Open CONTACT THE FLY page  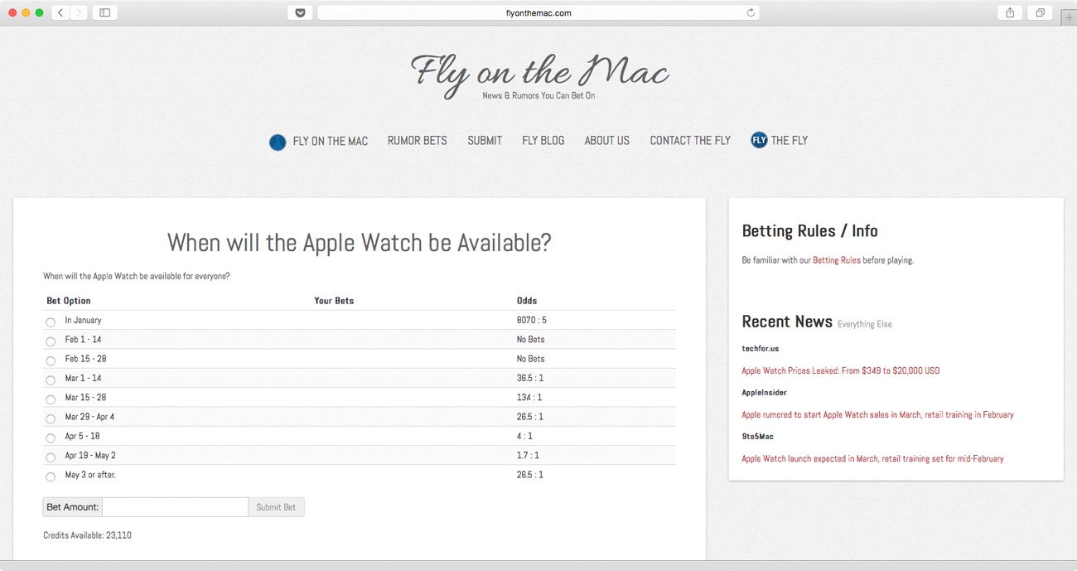[x=690, y=141]
